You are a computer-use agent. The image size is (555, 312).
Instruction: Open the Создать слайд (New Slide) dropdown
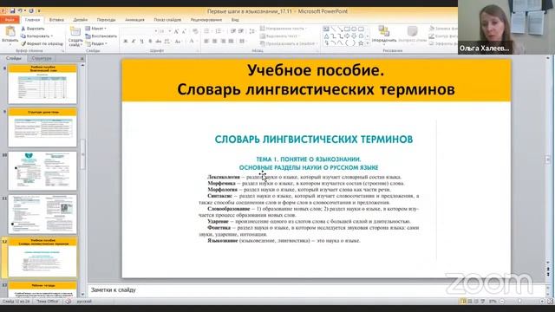(75, 42)
